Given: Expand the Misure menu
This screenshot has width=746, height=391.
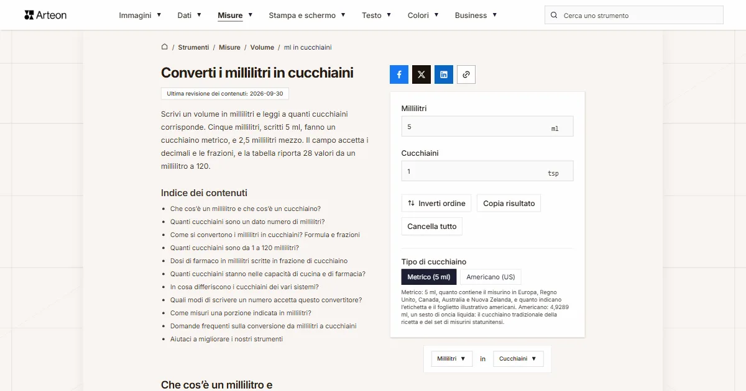Looking at the screenshot, I should tap(235, 15).
